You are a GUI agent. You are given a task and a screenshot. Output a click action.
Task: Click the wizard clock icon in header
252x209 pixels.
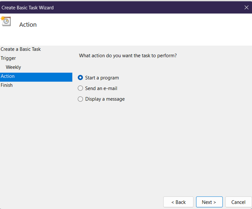[x=5, y=21]
